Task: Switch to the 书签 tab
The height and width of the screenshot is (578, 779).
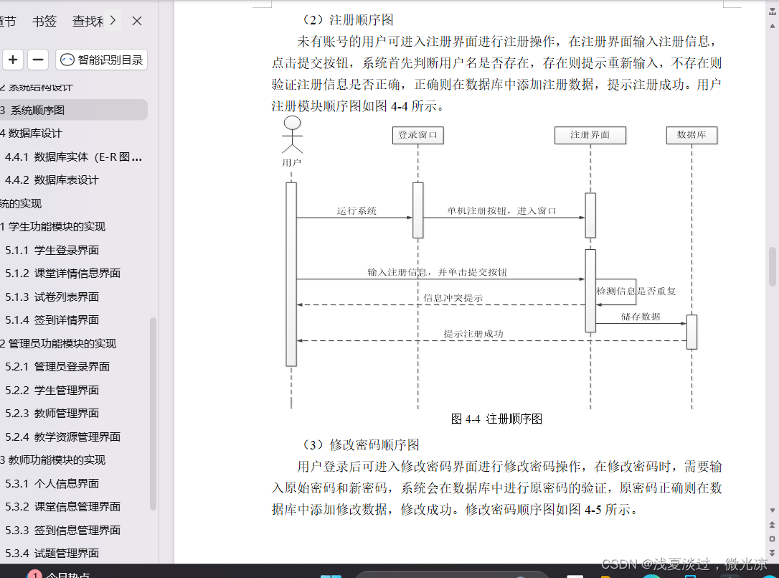Action: click(44, 21)
